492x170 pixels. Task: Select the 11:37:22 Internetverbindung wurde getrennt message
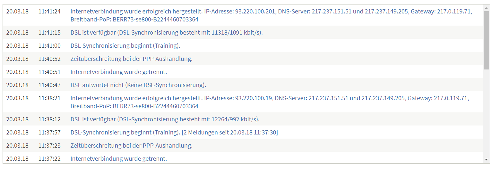pyautogui.click(x=118, y=158)
